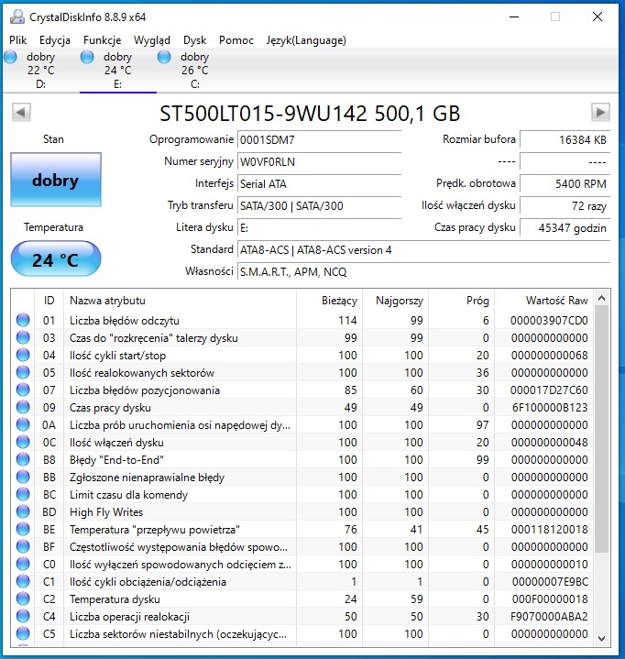Click status orb of attribute 0C row

click(23, 442)
